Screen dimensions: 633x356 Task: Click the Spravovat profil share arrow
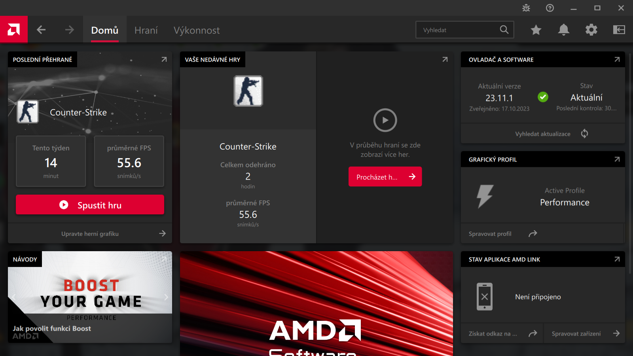click(x=533, y=234)
